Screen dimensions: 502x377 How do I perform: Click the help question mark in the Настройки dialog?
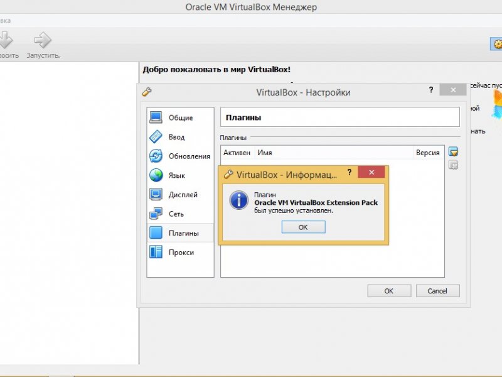(x=431, y=90)
